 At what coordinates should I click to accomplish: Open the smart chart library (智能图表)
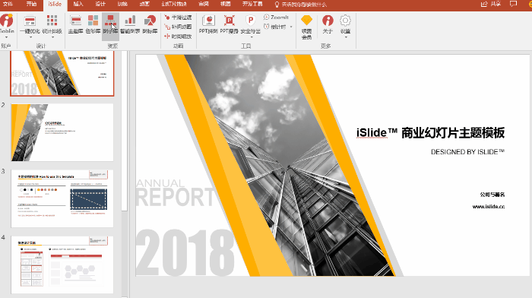pos(130,24)
